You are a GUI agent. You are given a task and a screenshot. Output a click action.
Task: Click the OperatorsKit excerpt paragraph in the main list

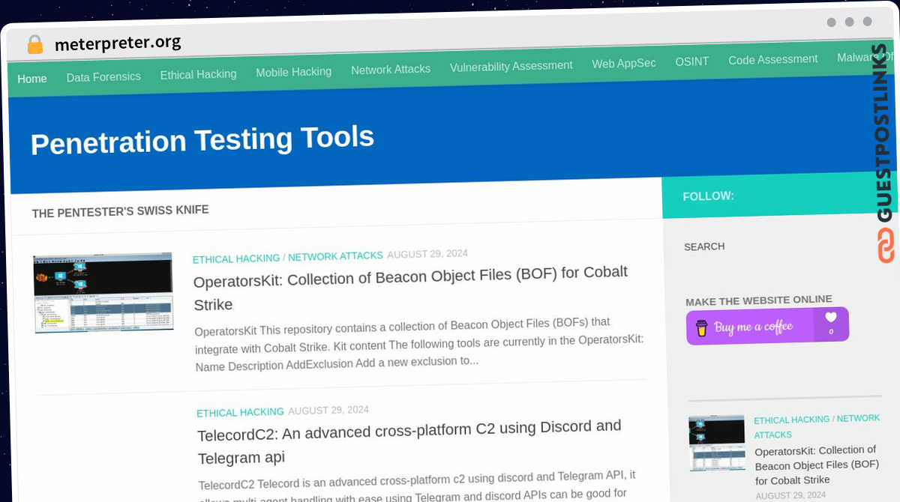pos(419,345)
